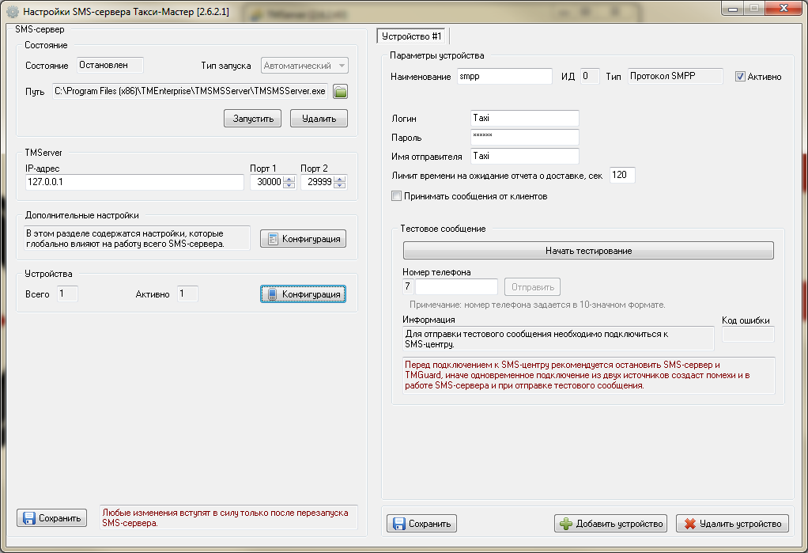Click the Всего devices count field
The height and width of the screenshot is (553, 808).
point(67,294)
